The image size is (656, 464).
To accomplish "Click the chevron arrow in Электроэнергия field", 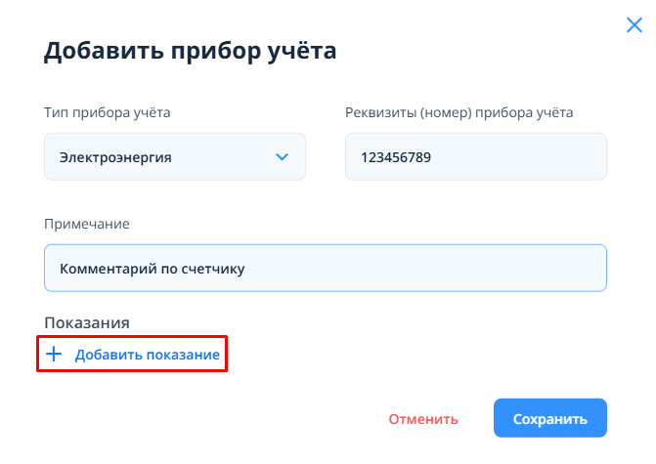I will (283, 156).
